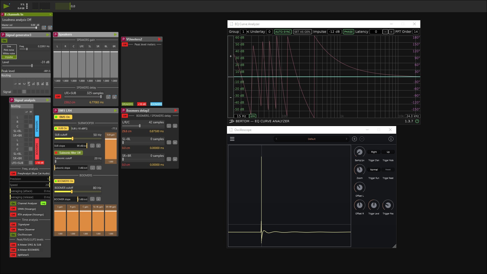The height and width of the screenshot is (274, 487).
Task: Click the green arrow on Signal generator3 header
Action: point(48,35)
